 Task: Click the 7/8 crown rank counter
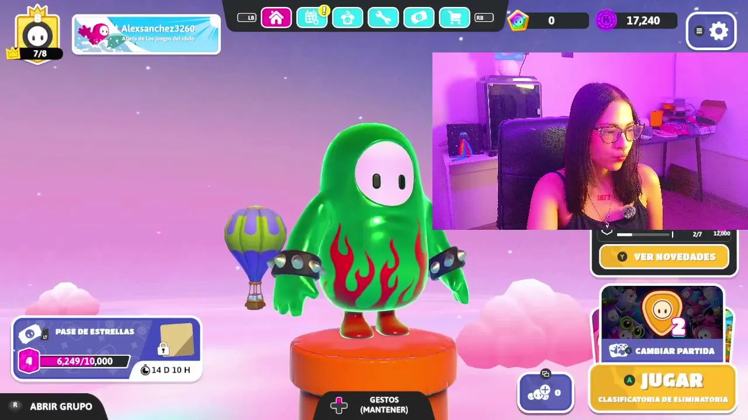40,54
